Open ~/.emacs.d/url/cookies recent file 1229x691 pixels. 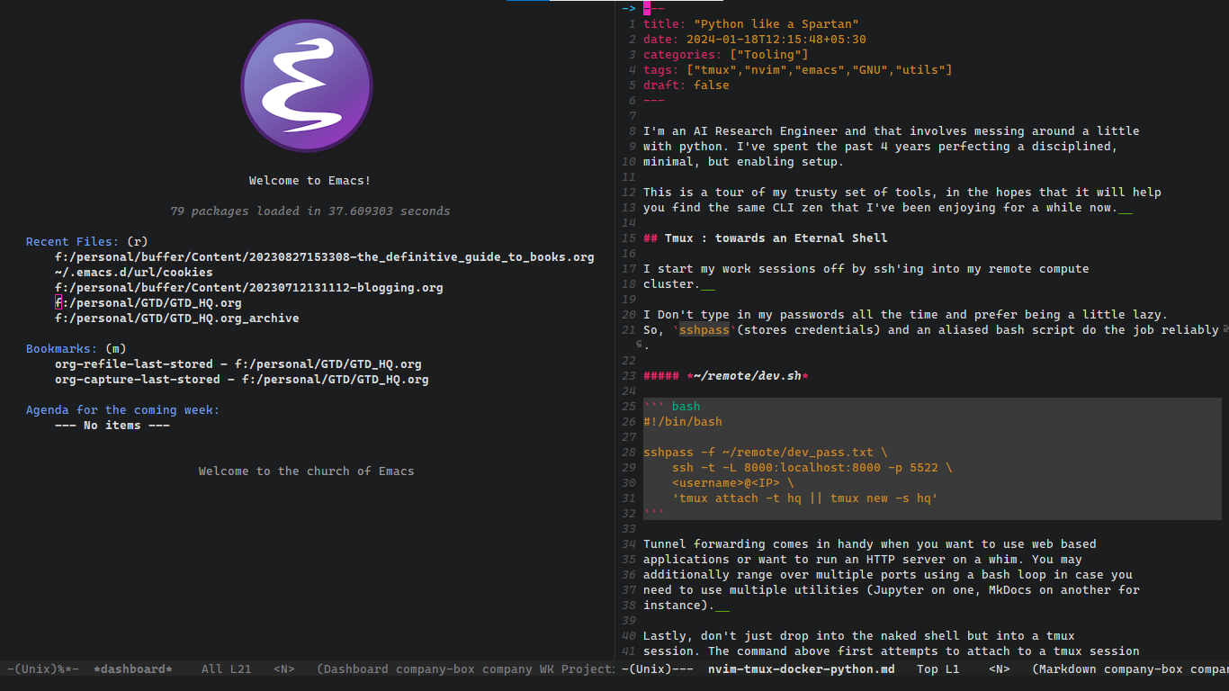click(134, 272)
